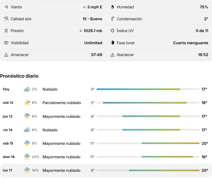Click the sunset icon beside Atardecer
The image size is (212, 178).
112,55
